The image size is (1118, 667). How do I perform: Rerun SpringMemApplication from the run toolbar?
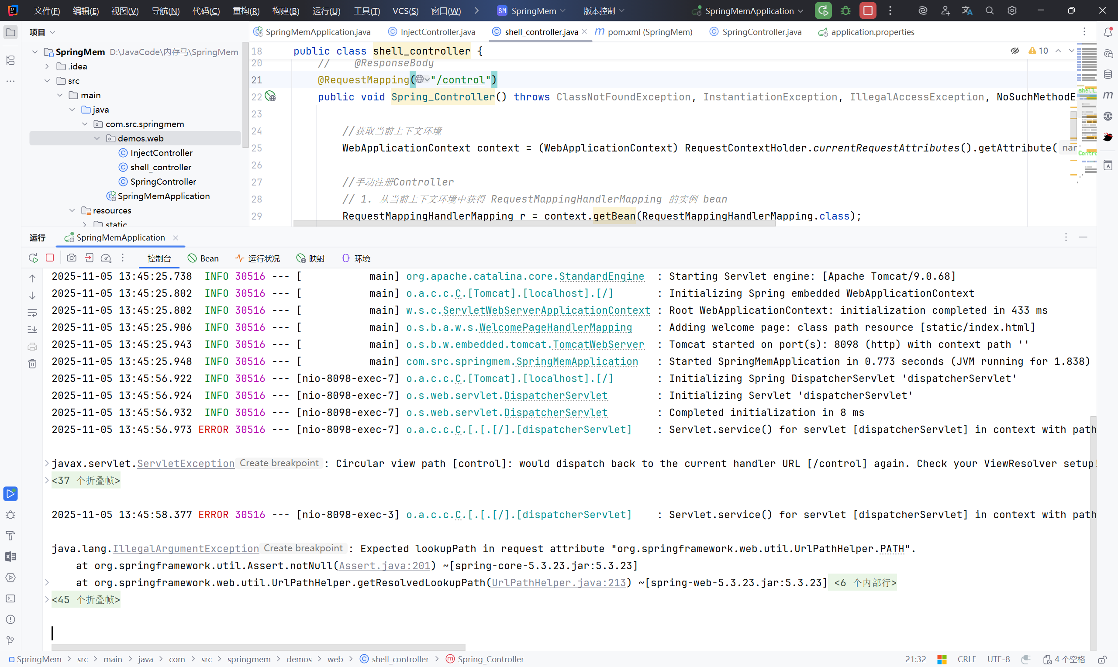[x=33, y=258]
